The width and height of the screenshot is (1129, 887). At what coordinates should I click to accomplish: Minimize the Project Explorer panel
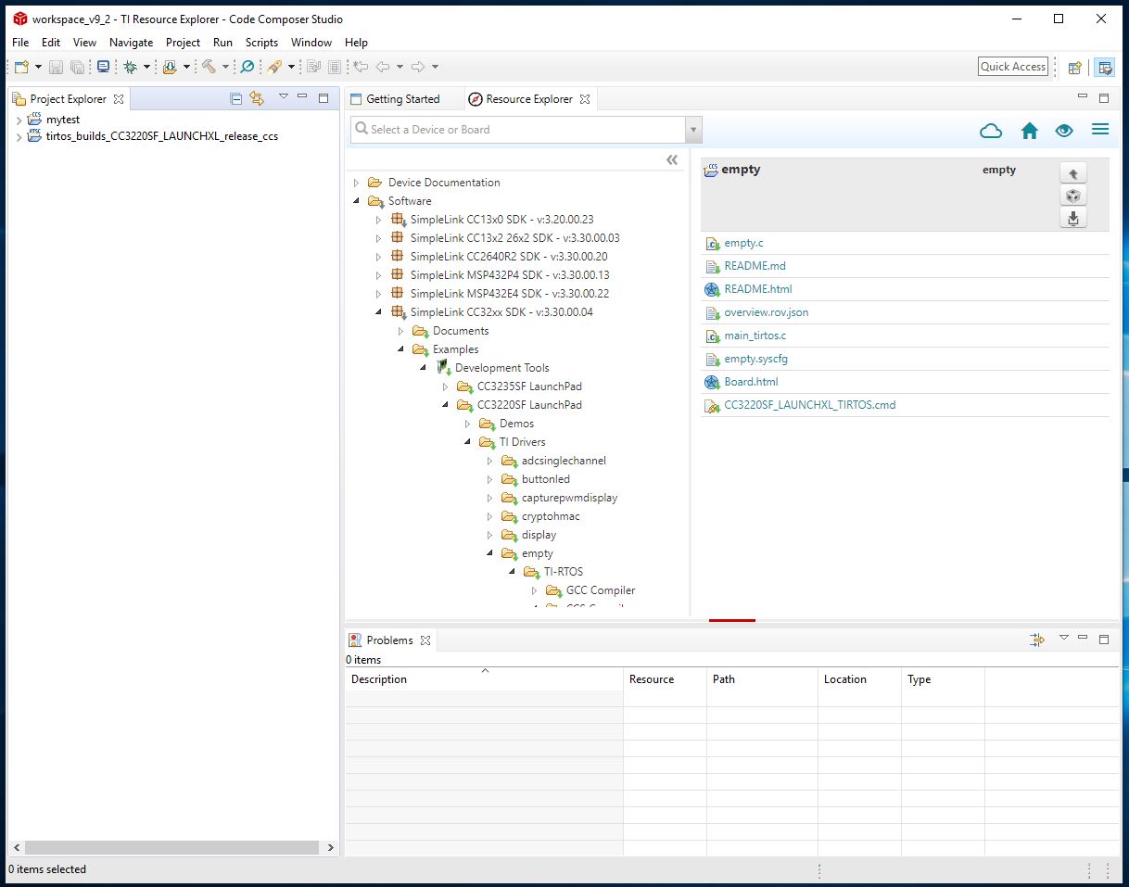tap(303, 96)
